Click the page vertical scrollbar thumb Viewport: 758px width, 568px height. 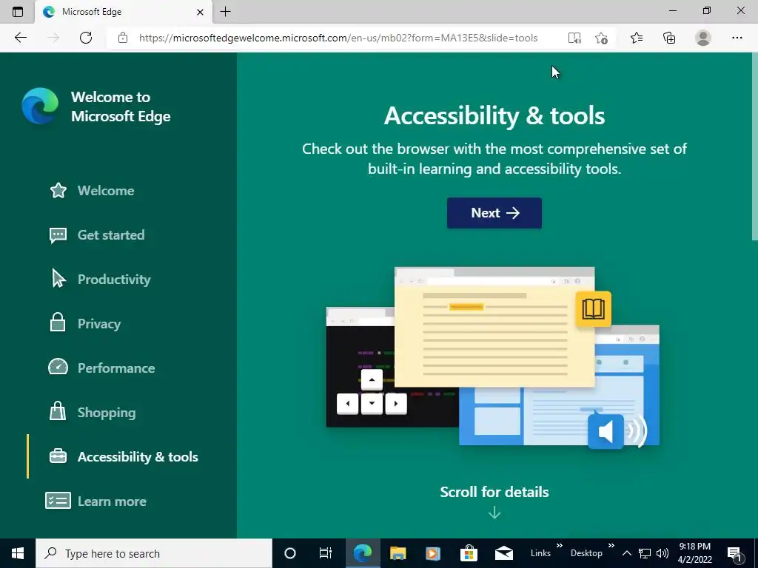tap(754, 146)
